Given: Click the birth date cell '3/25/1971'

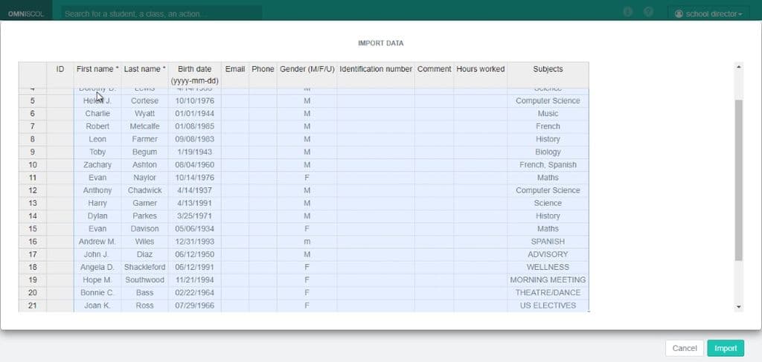Looking at the screenshot, I should pyautogui.click(x=194, y=216).
